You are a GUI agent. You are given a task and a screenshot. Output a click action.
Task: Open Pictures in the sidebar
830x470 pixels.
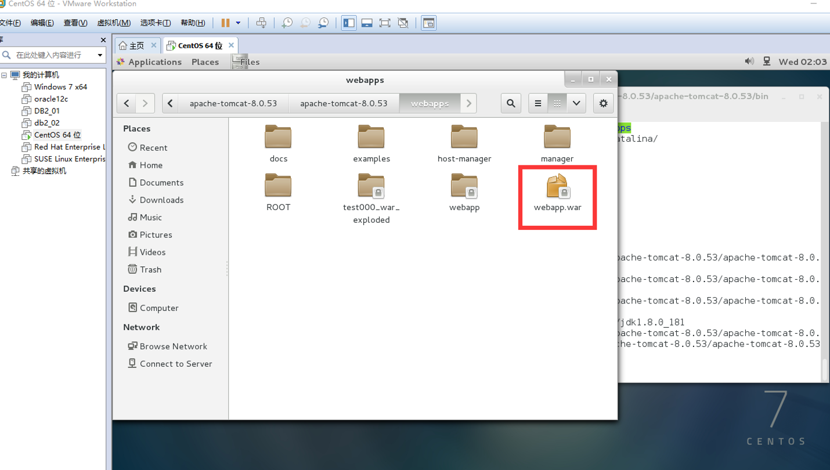[150, 234]
